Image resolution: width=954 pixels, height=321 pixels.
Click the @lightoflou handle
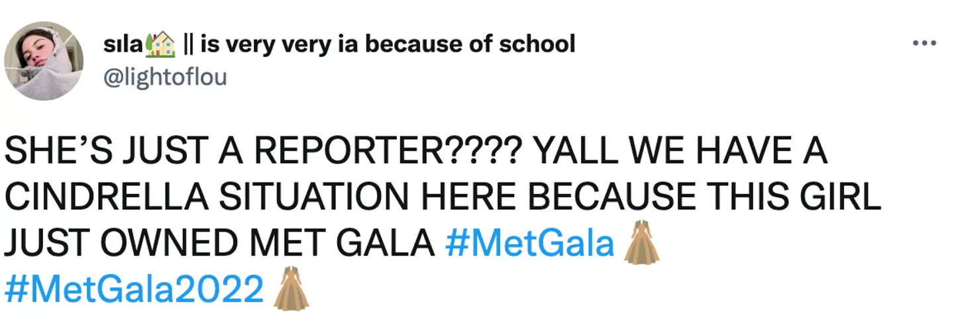(165, 77)
